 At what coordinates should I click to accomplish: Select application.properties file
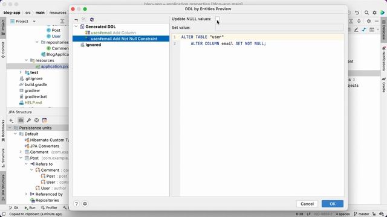52,66
